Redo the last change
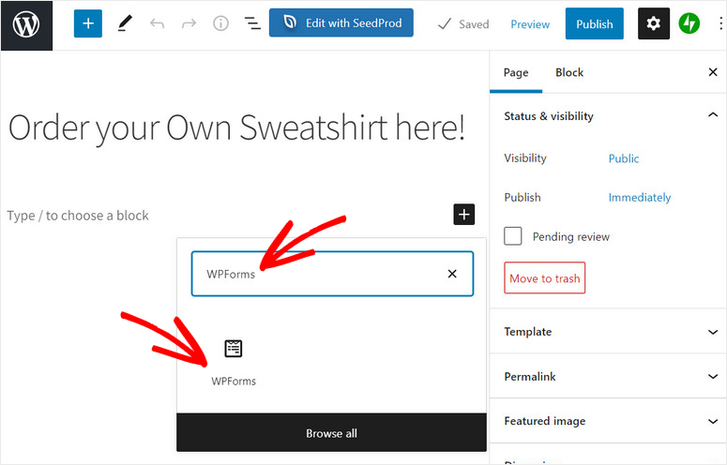 pyautogui.click(x=189, y=23)
